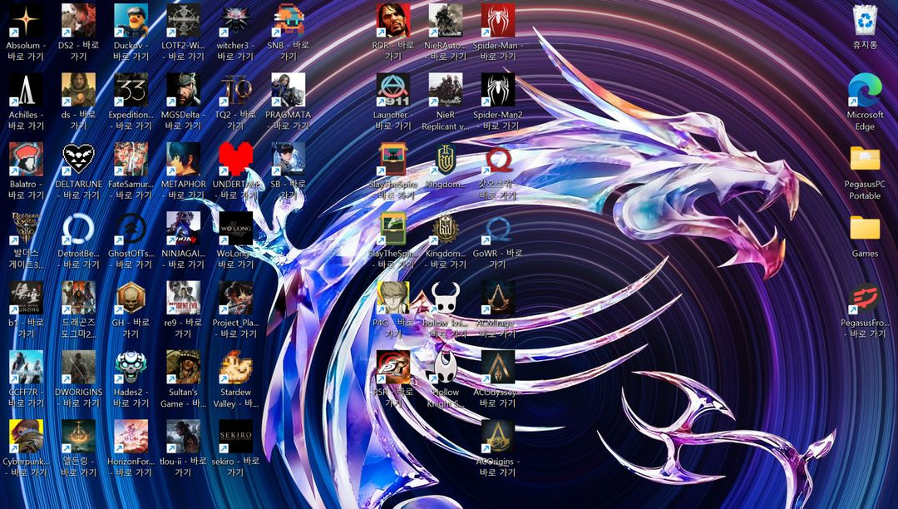Open the P4G shortcut icon
This screenshot has width=898, height=509.
point(392,298)
